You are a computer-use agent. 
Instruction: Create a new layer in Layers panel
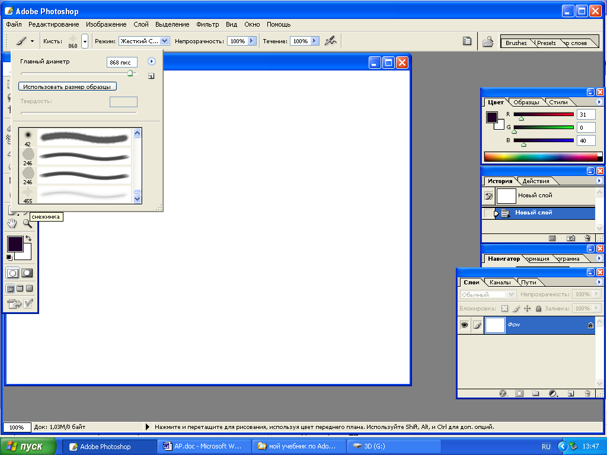(x=571, y=393)
